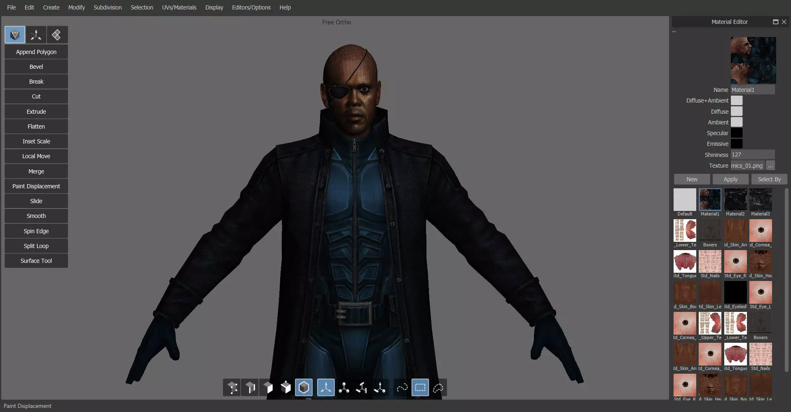Open the third tool palette tab with diamond icon
This screenshot has width=791, height=412.
pyautogui.click(x=57, y=35)
